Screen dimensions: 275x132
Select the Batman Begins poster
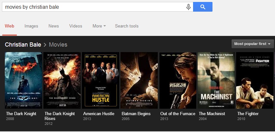(x=139, y=80)
